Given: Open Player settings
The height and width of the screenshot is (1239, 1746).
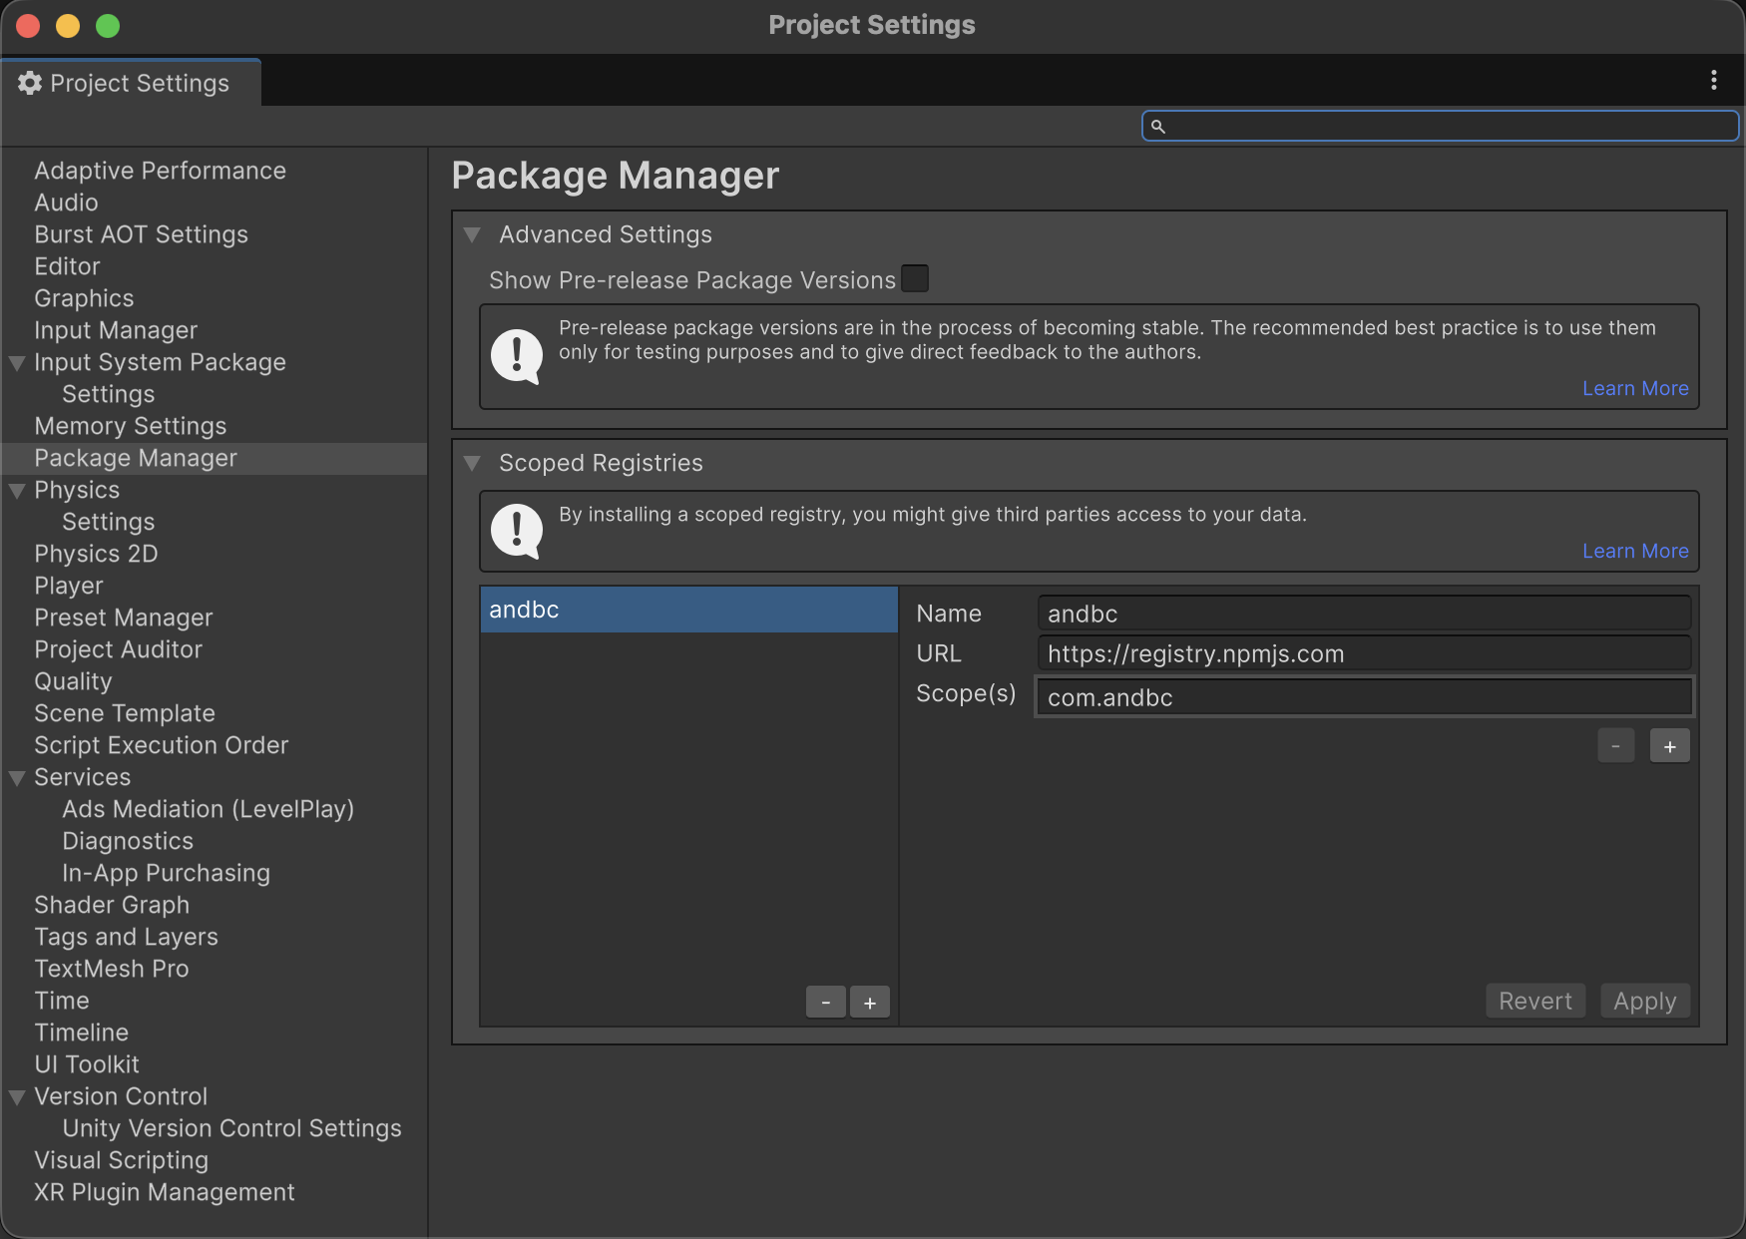Looking at the screenshot, I should 69,586.
